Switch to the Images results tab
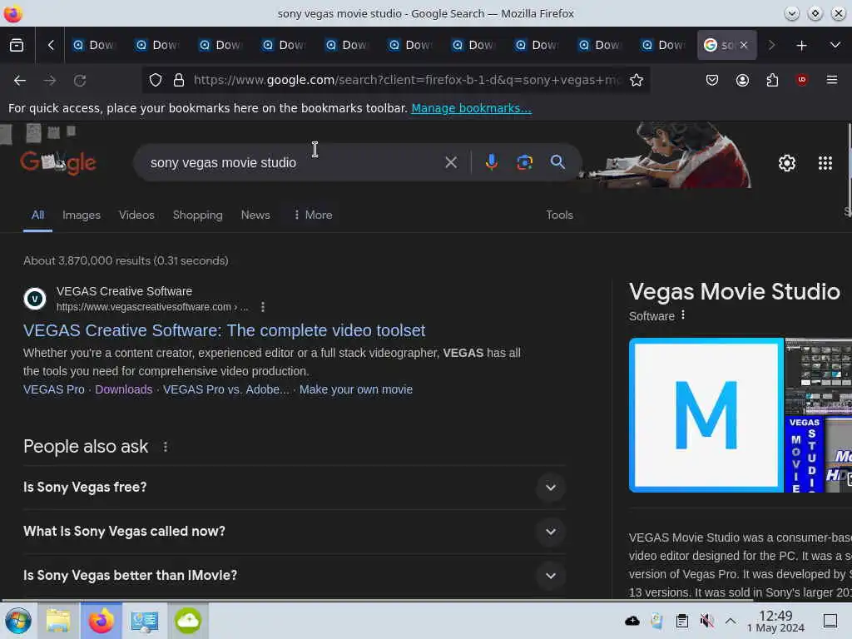Screen dimensions: 852x639 pyautogui.click(x=82, y=215)
